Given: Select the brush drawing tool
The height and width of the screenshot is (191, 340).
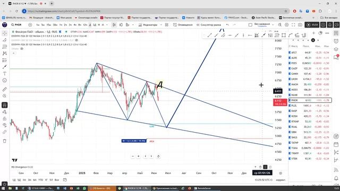Looking at the screenshot, I should click(x=5, y=67).
